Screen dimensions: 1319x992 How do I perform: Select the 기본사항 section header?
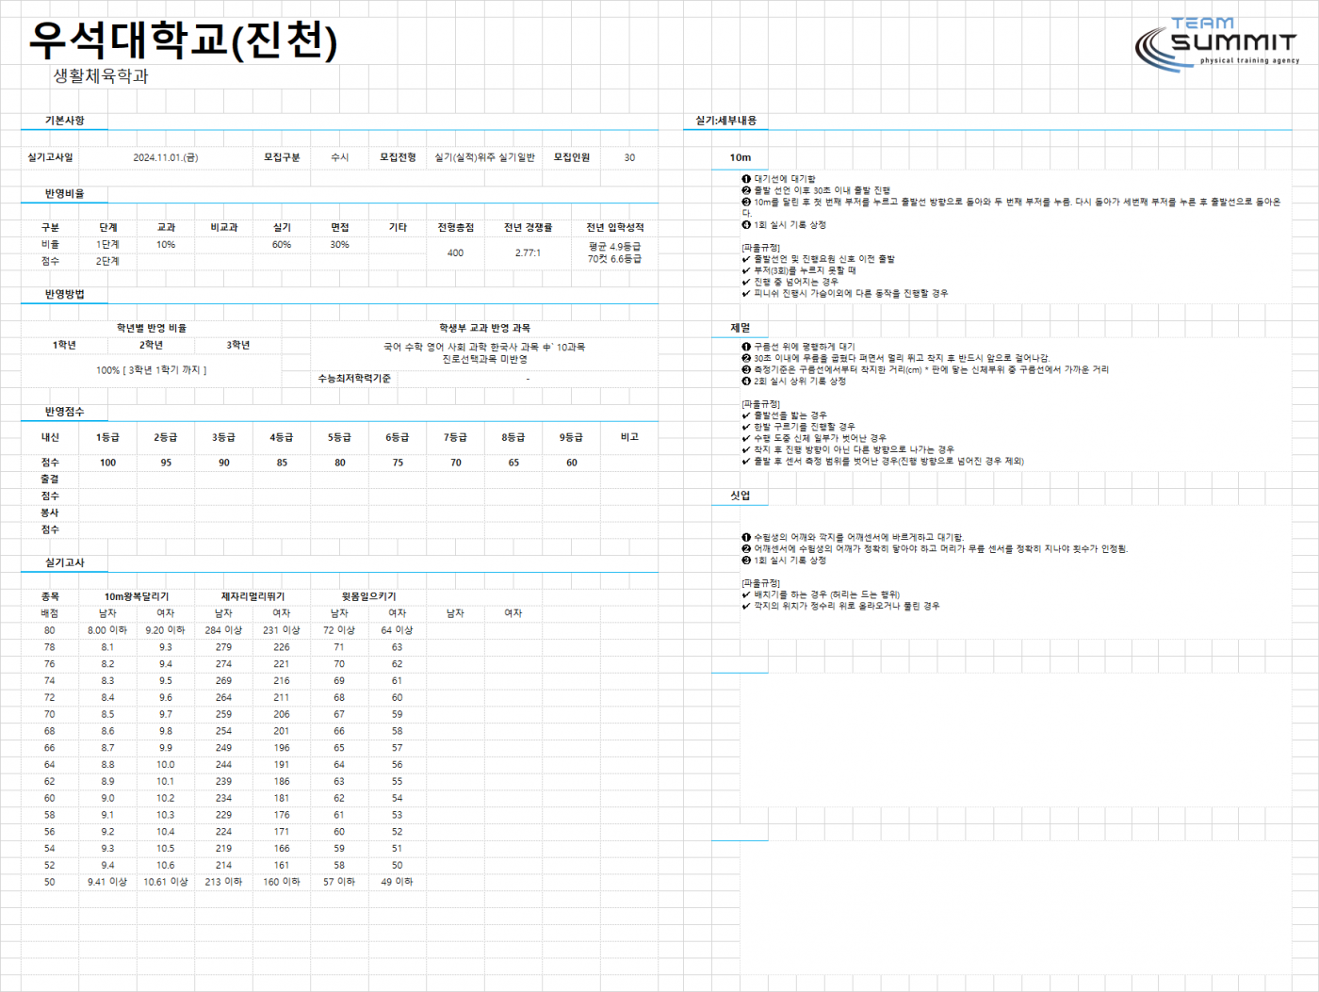tap(64, 121)
